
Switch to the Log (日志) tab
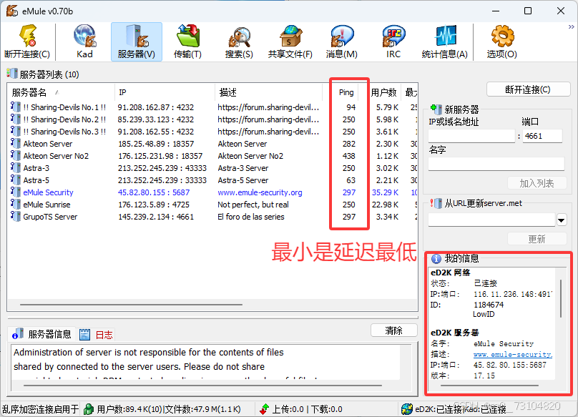pyautogui.click(x=96, y=335)
